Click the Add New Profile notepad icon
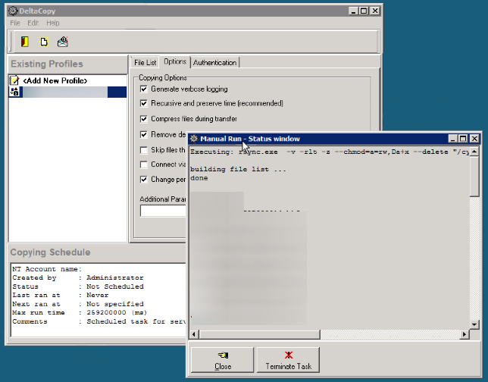 pos(14,80)
